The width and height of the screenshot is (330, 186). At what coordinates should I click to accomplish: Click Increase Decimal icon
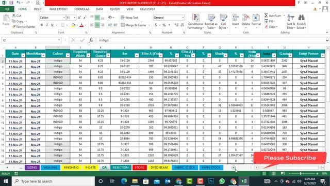(176, 25)
